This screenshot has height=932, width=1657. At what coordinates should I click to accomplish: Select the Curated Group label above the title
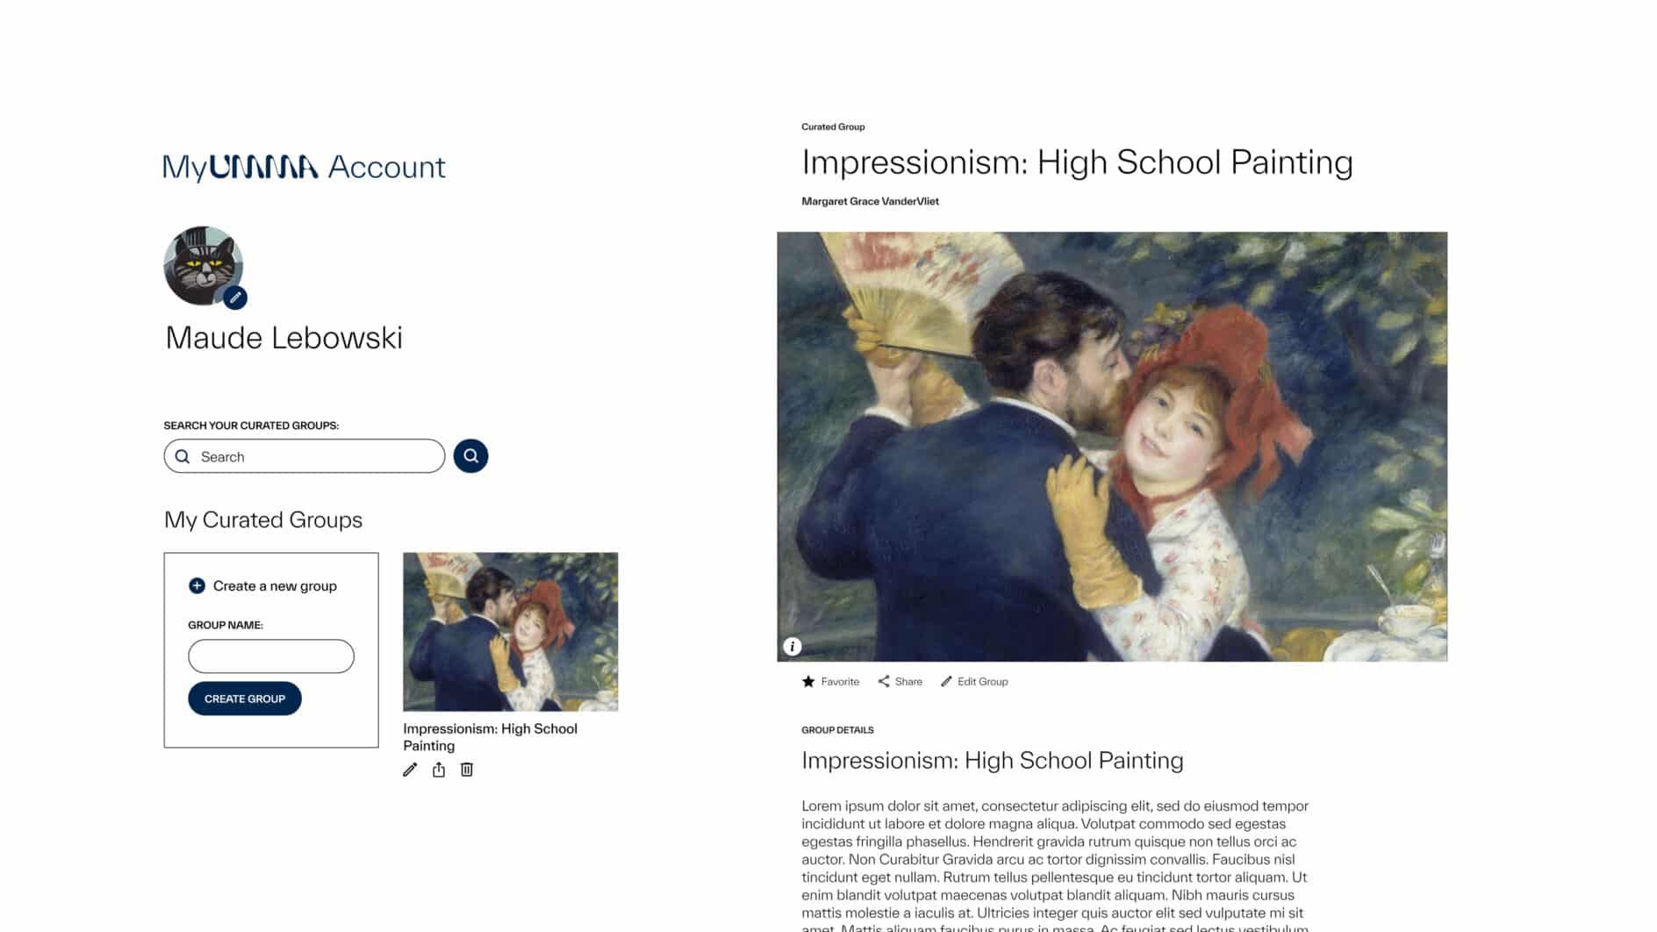click(x=832, y=126)
